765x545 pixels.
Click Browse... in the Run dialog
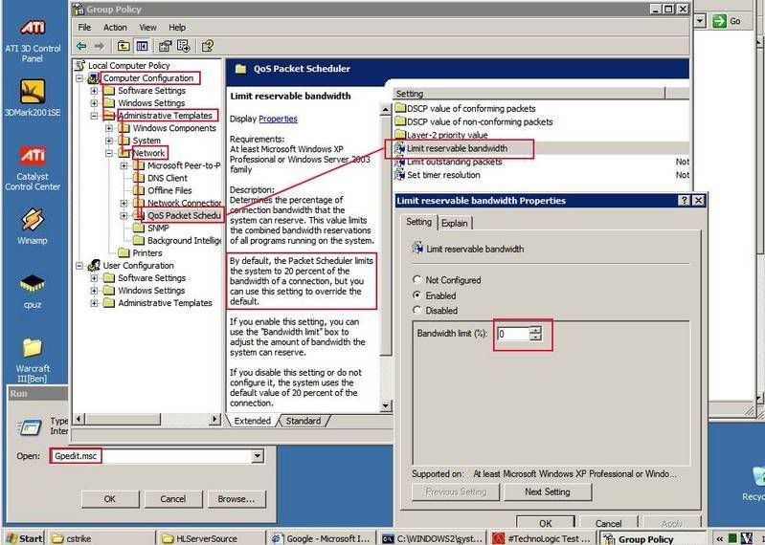[x=236, y=499]
